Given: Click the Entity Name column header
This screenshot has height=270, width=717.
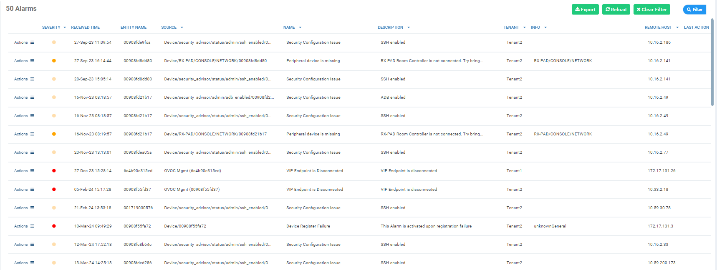Looking at the screenshot, I should 133,27.
